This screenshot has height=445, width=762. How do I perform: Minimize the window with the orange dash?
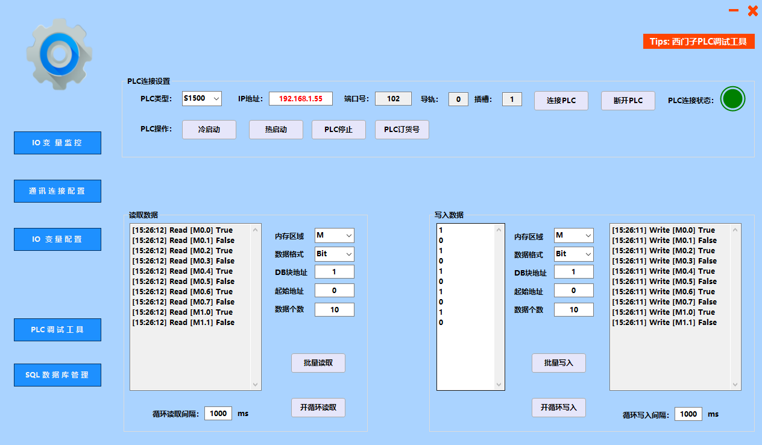[x=734, y=10]
